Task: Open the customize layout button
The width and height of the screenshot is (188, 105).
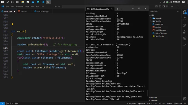Action: coord(167,6)
